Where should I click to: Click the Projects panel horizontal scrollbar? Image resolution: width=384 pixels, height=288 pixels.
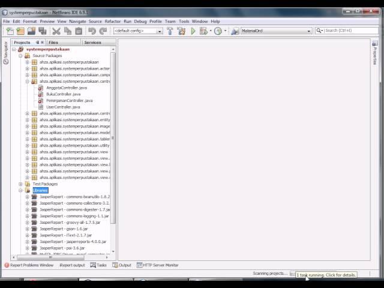[50, 257]
